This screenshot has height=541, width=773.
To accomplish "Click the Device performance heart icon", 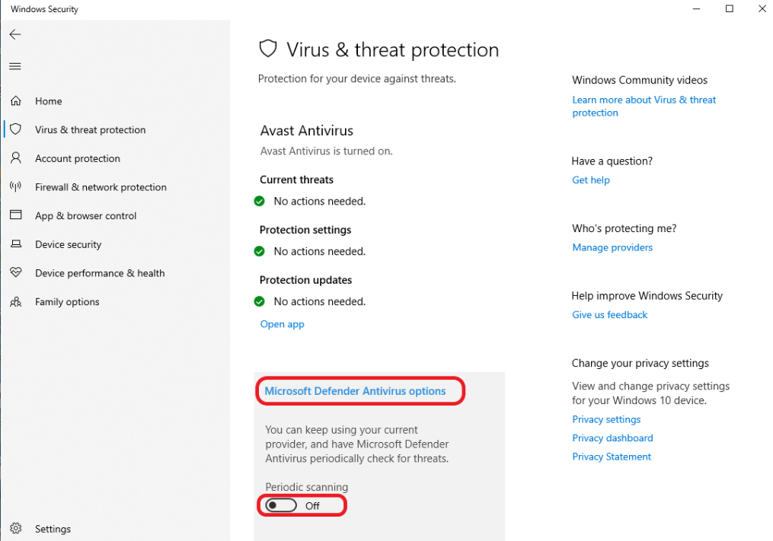I will tap(15, 273).
